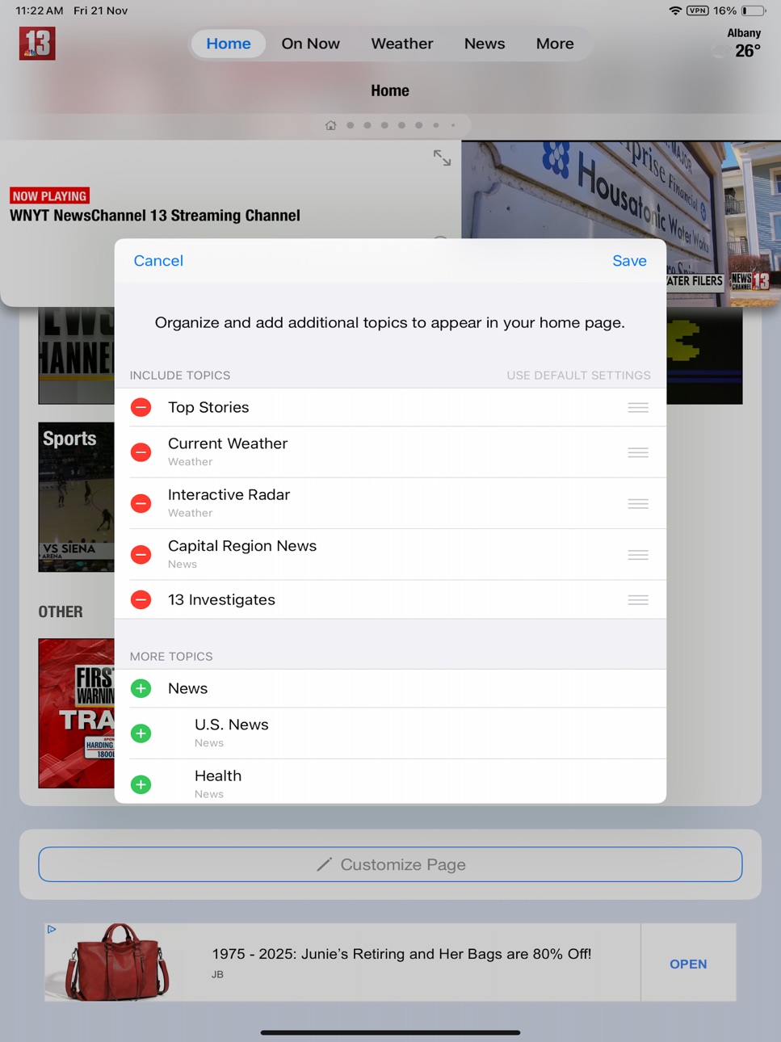Image resolution: width=781 pixels, height=1042 pixels.
Task: Tap Use Default Settings
Action: point(578,376)
